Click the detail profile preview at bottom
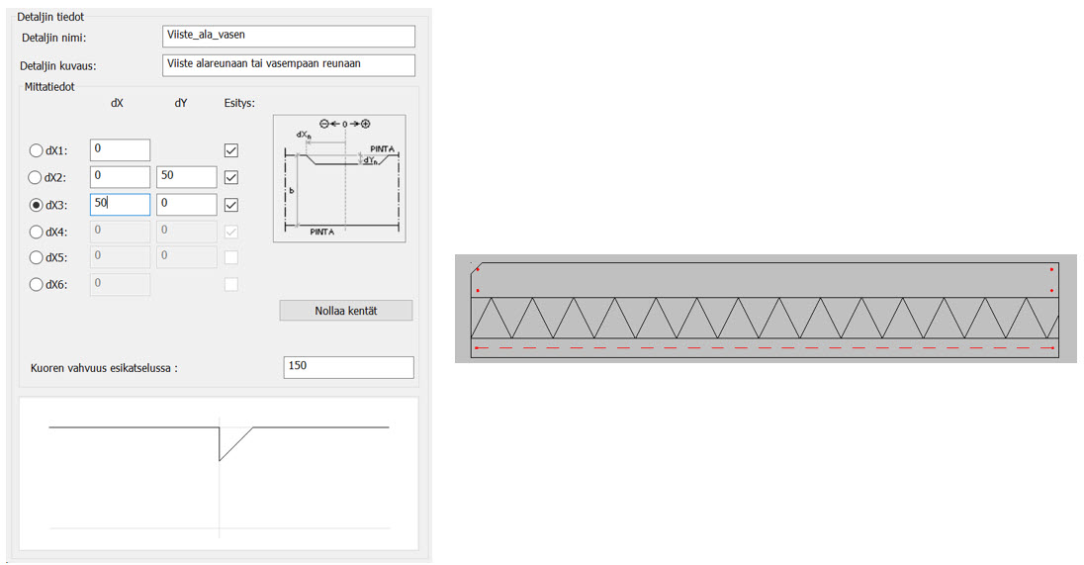The image size is (1084, 565). pos(219,473)
